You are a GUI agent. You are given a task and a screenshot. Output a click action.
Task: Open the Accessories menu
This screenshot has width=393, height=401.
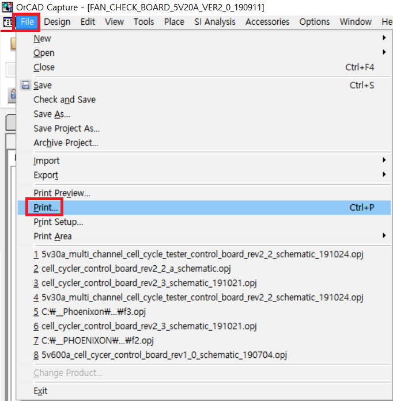[267, 22]
